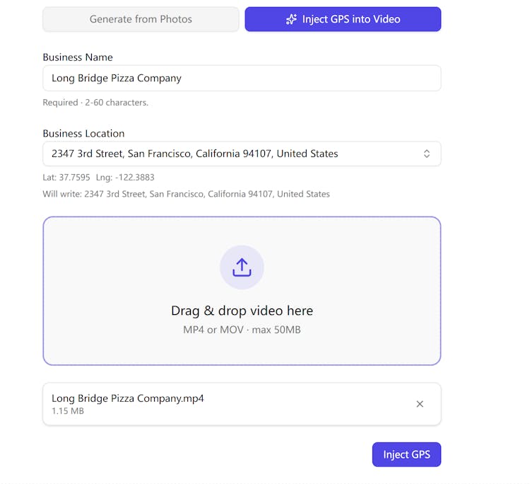The image size is (530, 484).
Task: Open the Business Location dropdown
Action: (233, 154)
